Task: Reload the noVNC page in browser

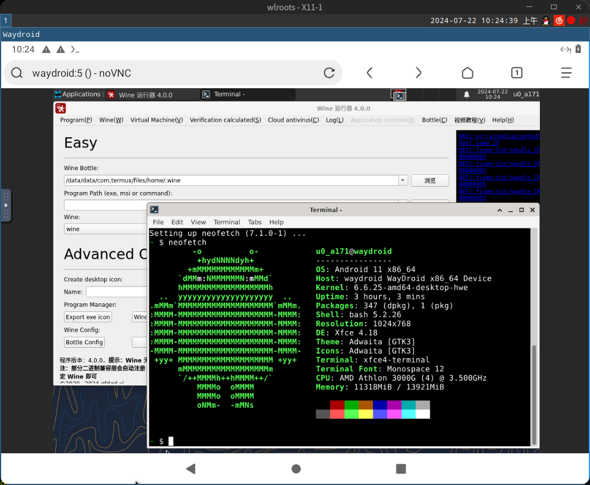Action: click(329, 73)
